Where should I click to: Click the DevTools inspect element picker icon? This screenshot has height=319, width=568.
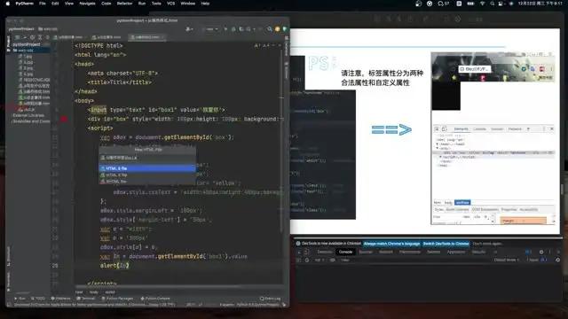pos(299,252)
